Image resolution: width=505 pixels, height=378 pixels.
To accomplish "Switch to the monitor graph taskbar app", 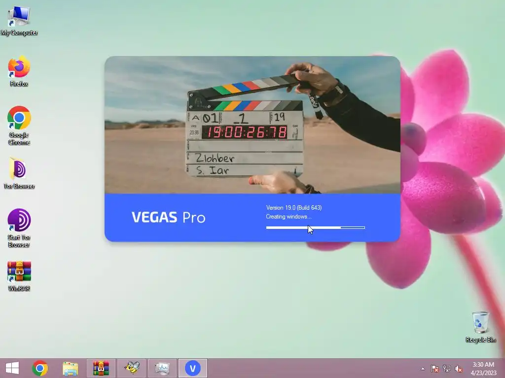I will click(x=162, y=368).
